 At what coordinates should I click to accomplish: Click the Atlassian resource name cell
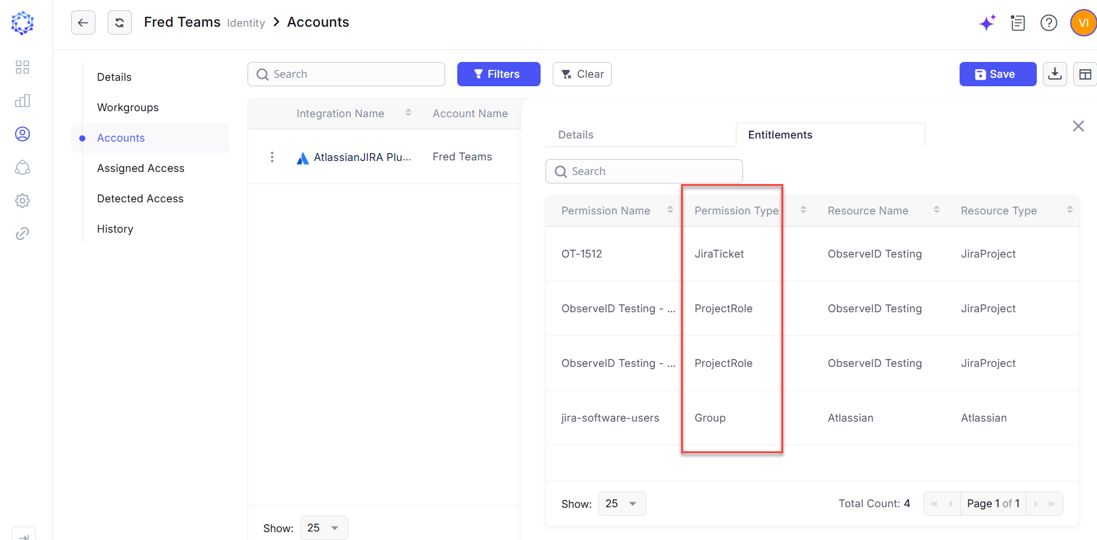tap(850, 418)
